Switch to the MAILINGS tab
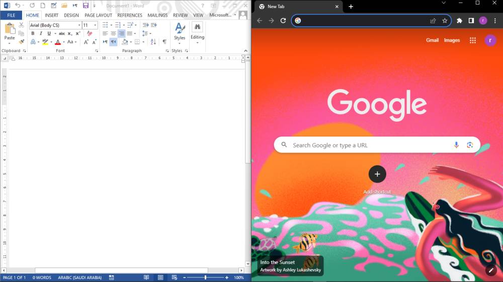Image resolution: width=503 pixels, height=282 pixels. (157, 15)
